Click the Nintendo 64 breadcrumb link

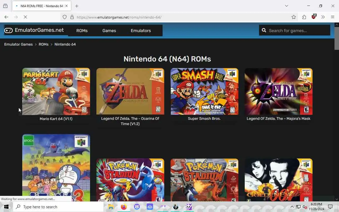tap(65, 44)
